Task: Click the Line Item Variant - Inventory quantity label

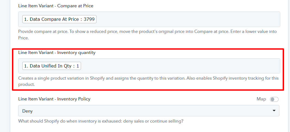Action: (x=57, y=53)
